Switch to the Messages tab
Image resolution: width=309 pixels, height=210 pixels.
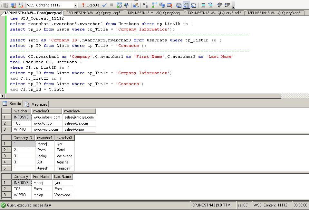37,104
